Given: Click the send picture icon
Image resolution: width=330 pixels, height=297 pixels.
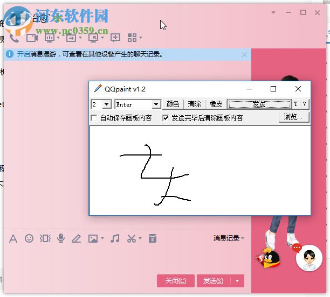Looking at the screenshot, I should [93, 238].
